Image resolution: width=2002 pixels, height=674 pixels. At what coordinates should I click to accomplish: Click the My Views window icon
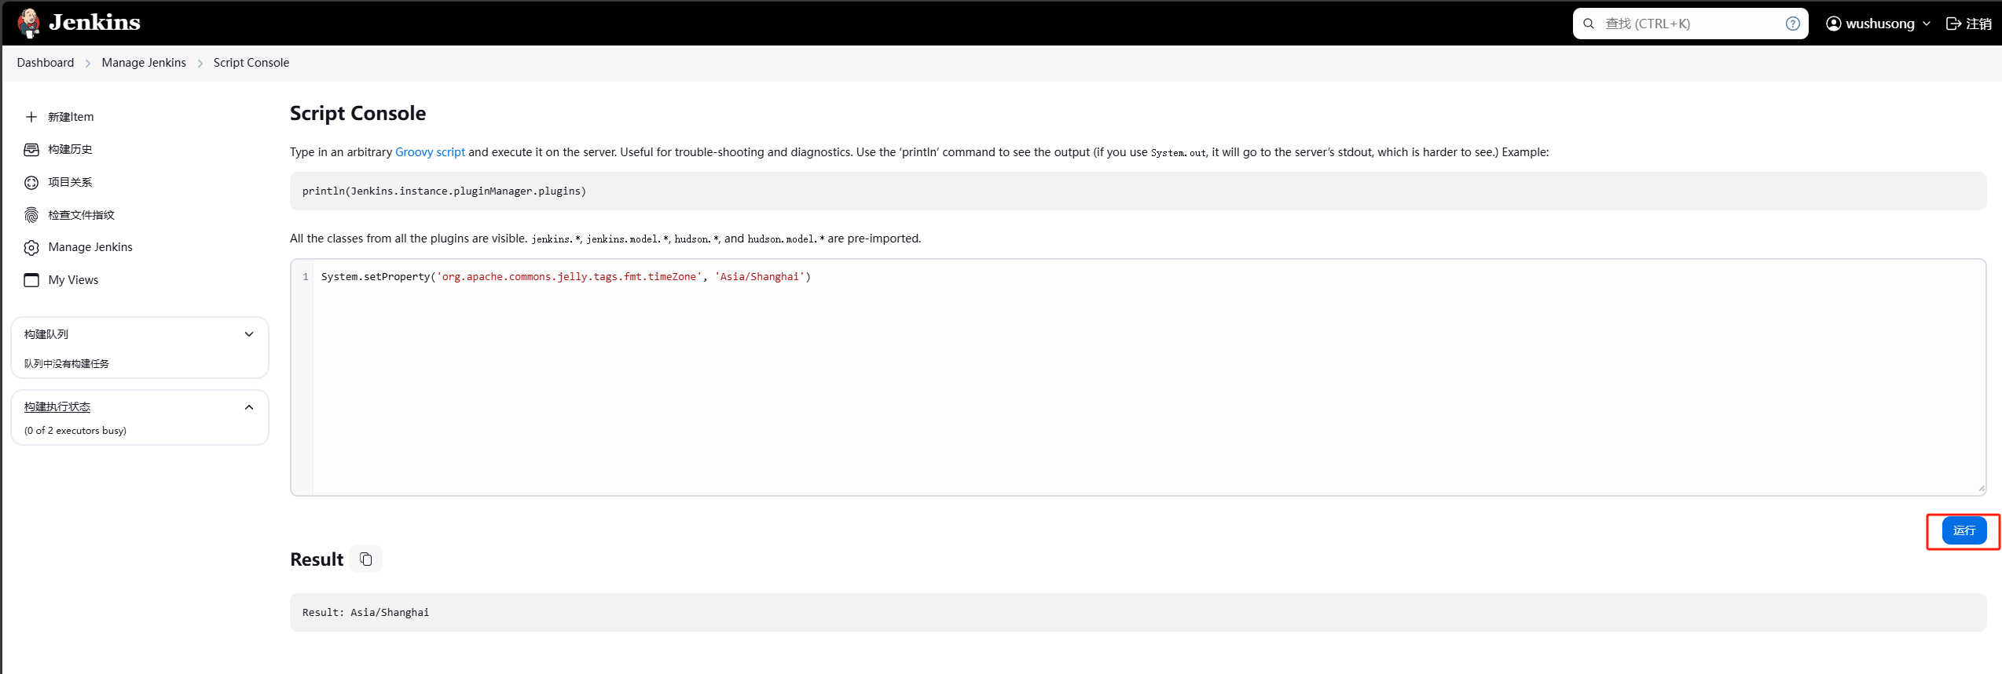31,280
